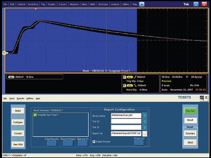Click the R1 reference marker on waveform
Screen dimensions: 211x158
[5, 53]
